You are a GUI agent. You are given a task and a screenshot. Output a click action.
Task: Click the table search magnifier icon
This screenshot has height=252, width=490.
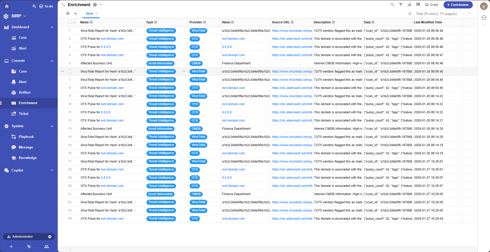392,5
